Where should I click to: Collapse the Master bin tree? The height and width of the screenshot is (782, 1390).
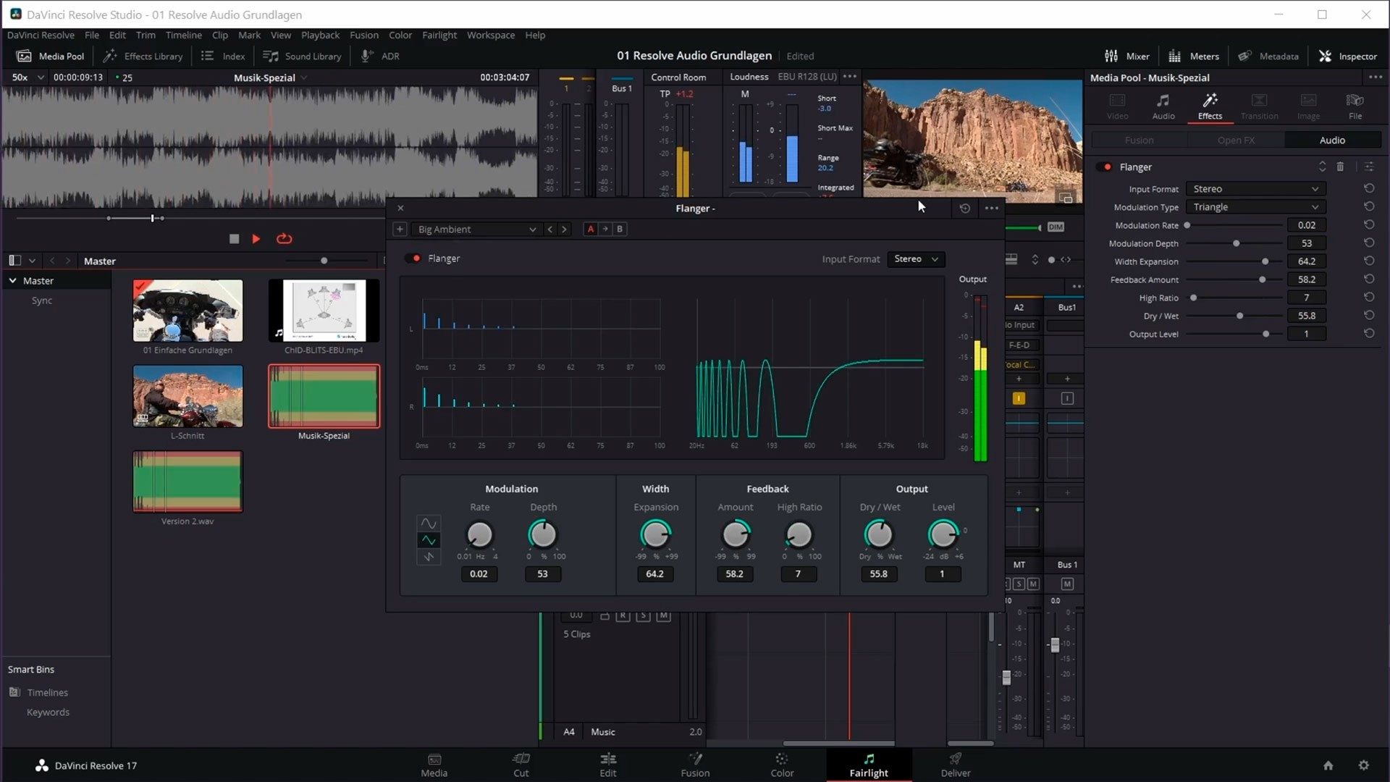pos(12,280)
